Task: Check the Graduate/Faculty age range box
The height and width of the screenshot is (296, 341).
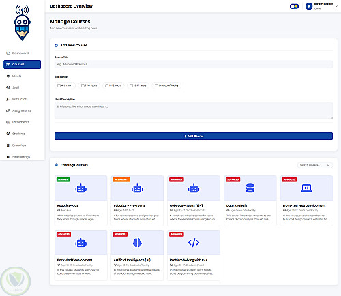Action: click(156, 85)
